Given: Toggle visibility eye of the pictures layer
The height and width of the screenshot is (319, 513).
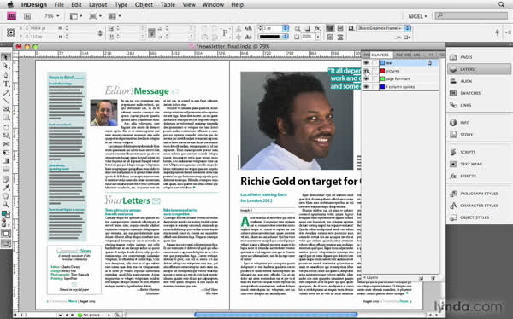Looking at the screenshot, I should [366, 71].
